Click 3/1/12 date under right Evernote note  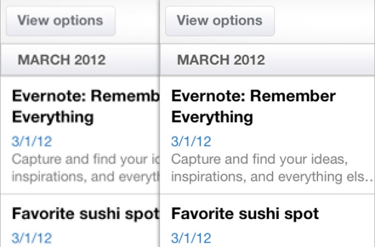[191, 141]
